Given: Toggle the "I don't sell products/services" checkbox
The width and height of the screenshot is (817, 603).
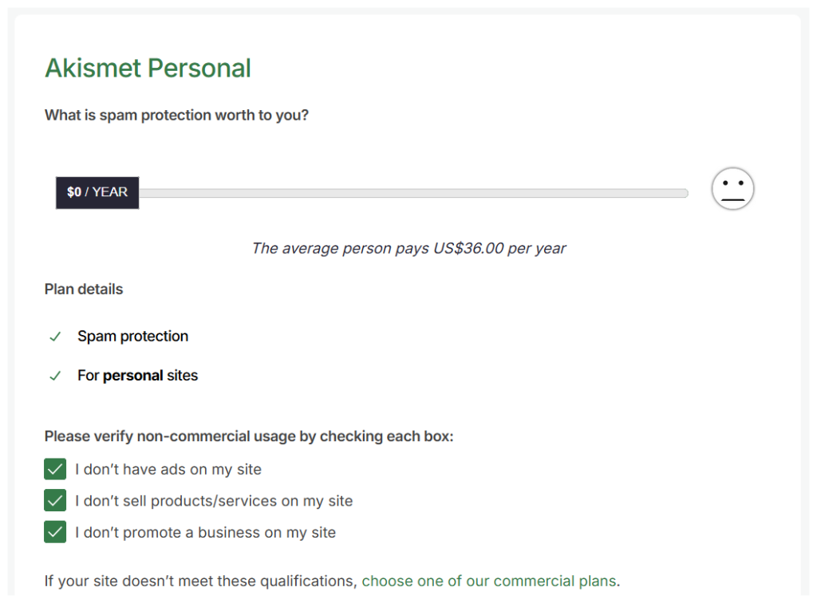Looking at the screenshot, I should [55, 501].
